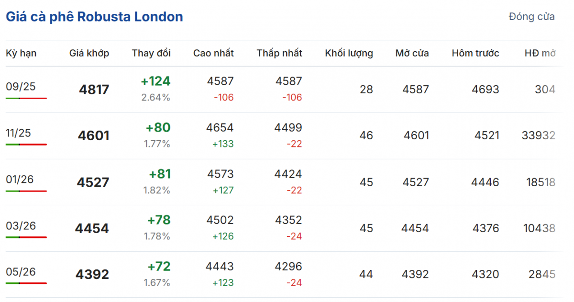
Task: Select the "Thấp nhất" column header
Action: click(x=279, y=53)
